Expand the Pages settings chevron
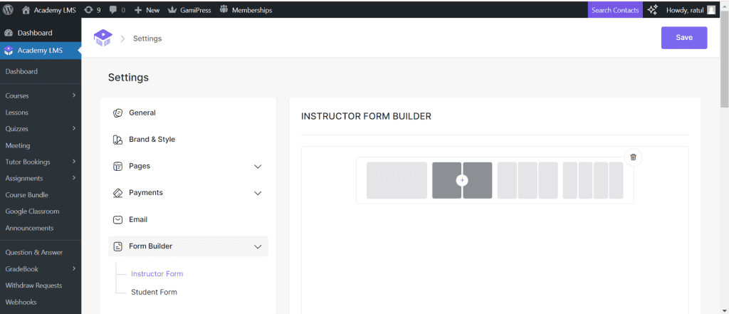729x314 pixels. (x=258, y=167)
